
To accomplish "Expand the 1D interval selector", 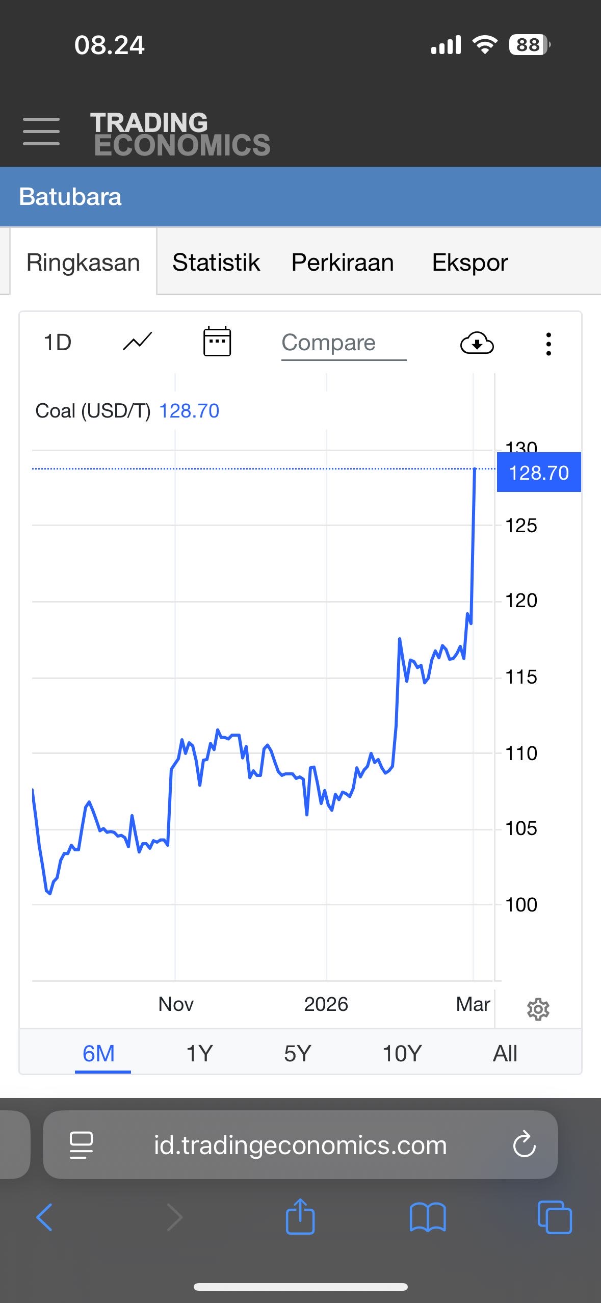I will click(58, 343).
